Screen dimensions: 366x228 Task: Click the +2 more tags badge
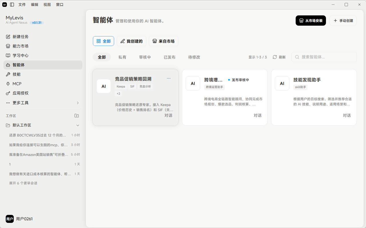pyautogui.click(x=118, y=93)
